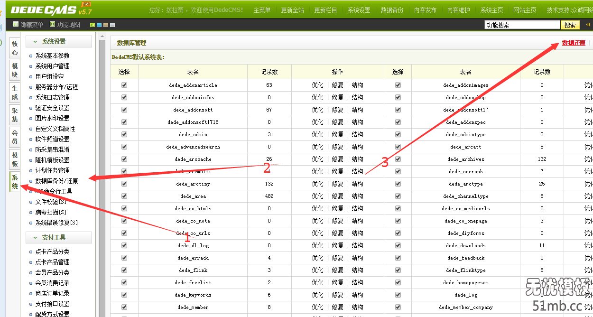Click the 搜索 search button
The height and width of the screenshot is (317, 593).
pyautogui.click(x=570, y=25)
